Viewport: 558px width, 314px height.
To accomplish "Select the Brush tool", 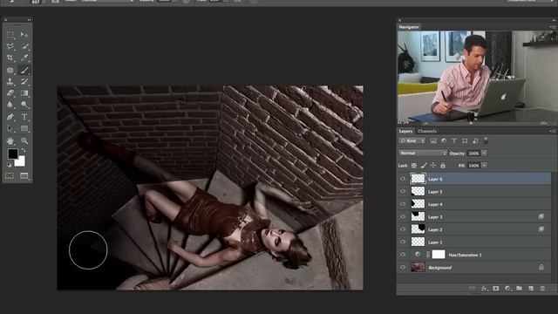I will (24, 70).
